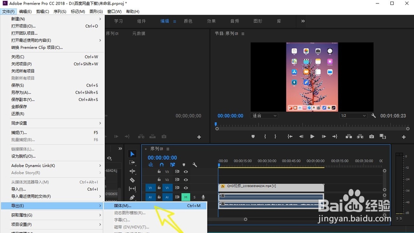Switch to 颜色 workspace tab
This screenshot has width=414, height=233.
[x=188, y=21]
